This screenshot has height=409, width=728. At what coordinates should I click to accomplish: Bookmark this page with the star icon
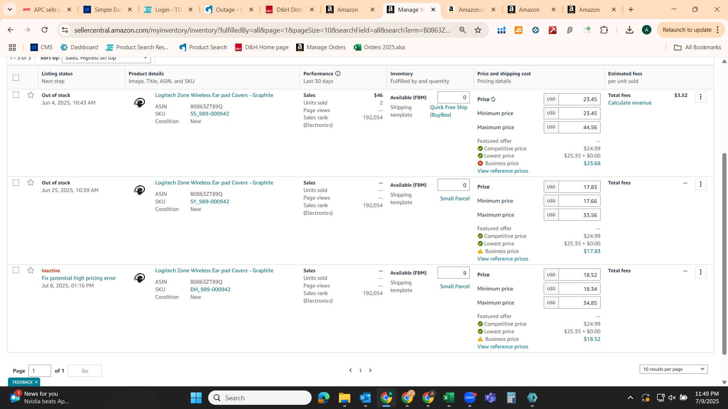point(478,30)
